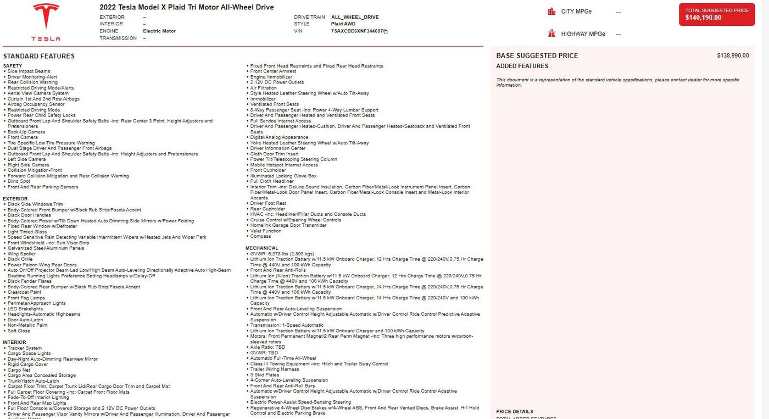Screen dimensions: 769x419
Task: Click the "Electric Motor" engine value
Action: 159,31
